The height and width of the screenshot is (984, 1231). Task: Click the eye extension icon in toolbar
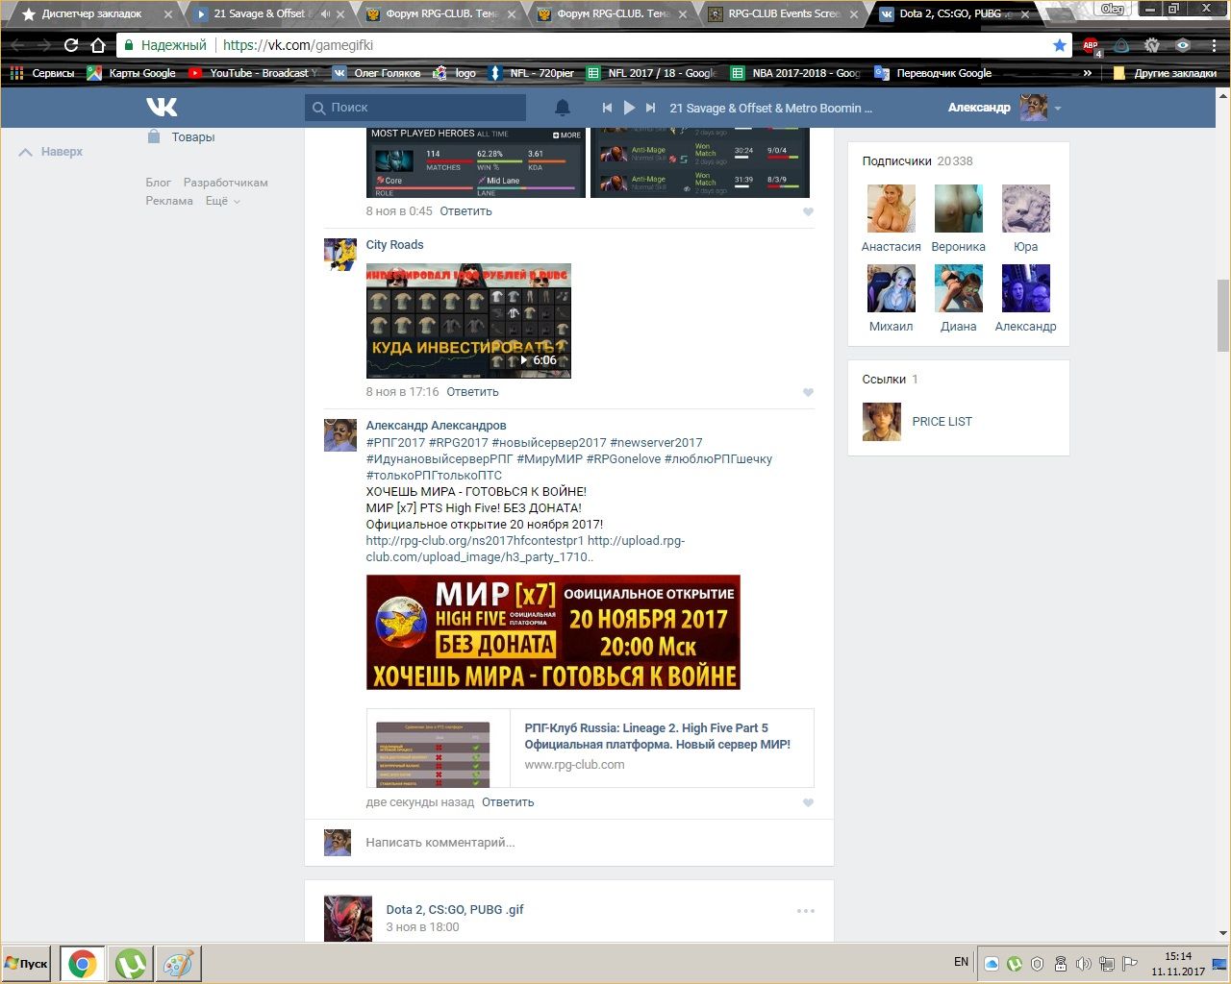click(x=1183, y=45)
